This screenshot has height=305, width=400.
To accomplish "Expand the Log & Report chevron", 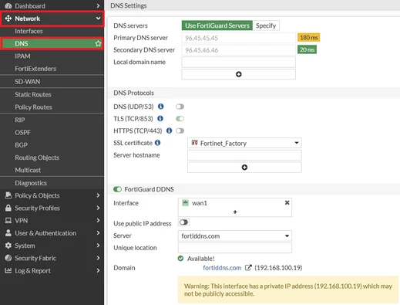I will (98, 270).
